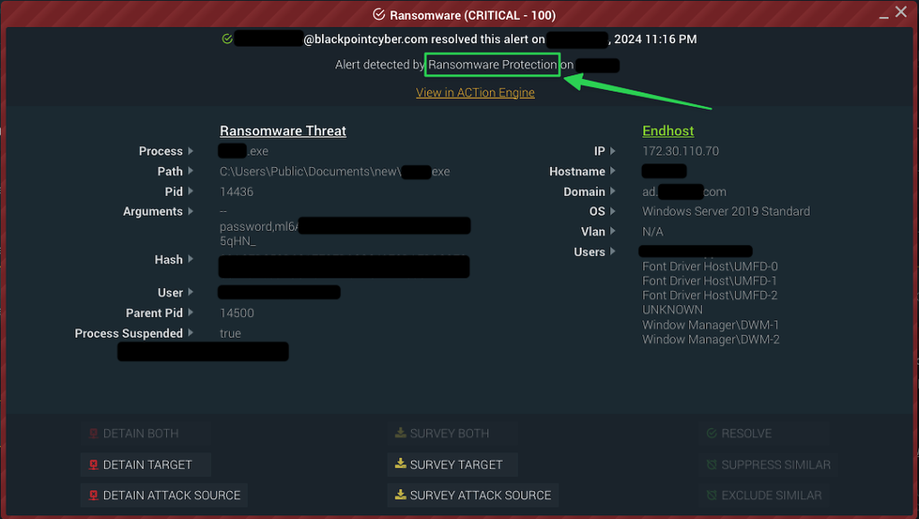Click the grayed Resolve button

(739, 433)
